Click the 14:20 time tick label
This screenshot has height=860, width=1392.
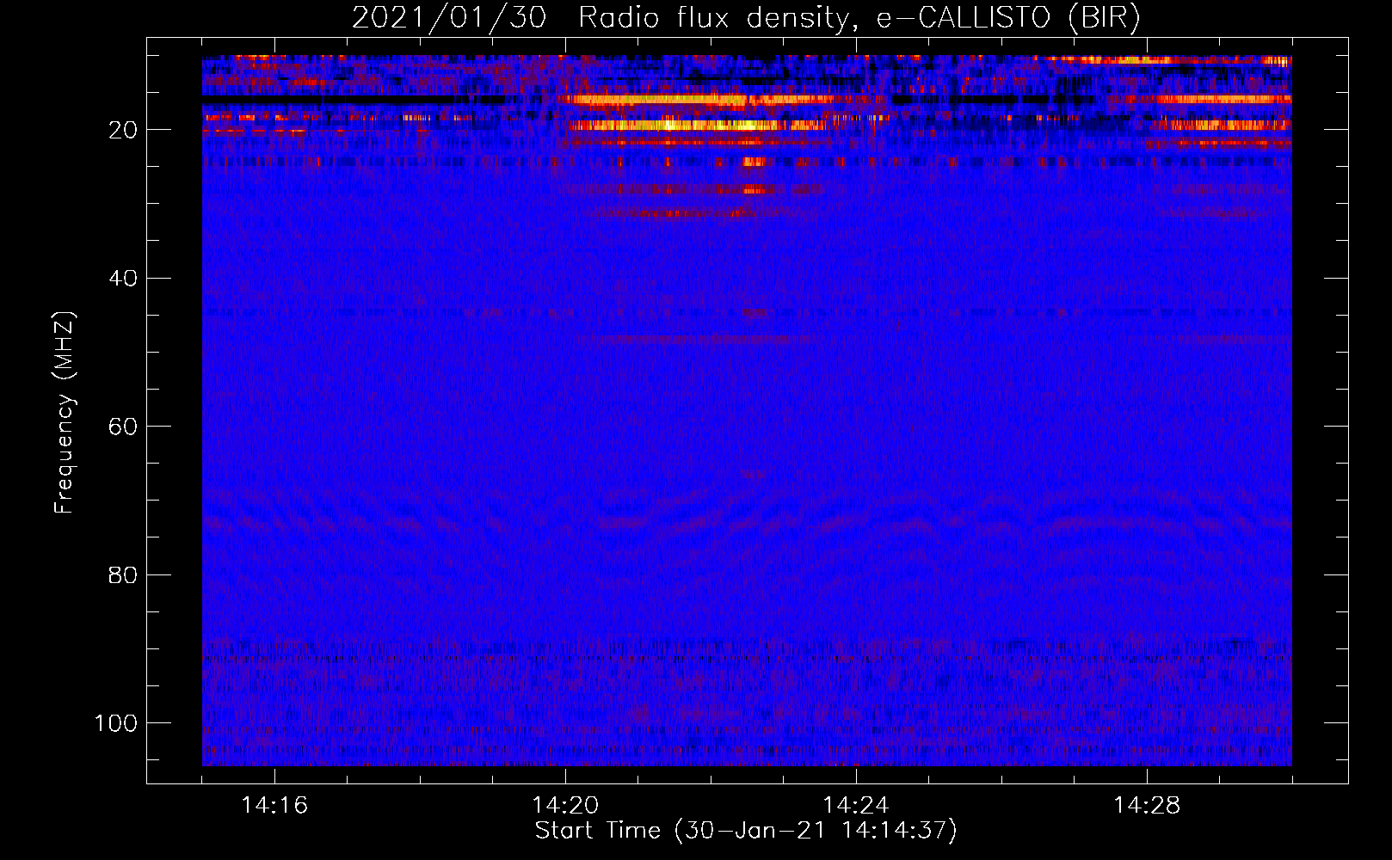point(565,806)
